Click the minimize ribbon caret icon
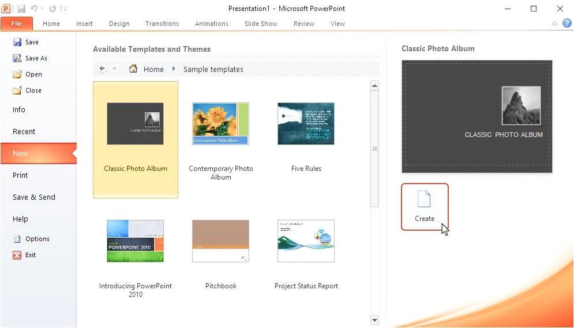 pyautogui.click(x=554, y=24)
